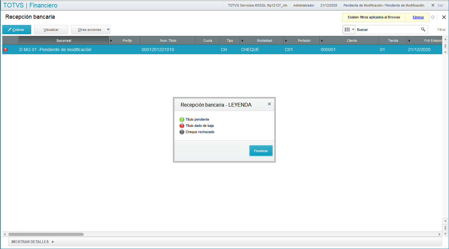Screen dimensions: 449x249
Task: Open Visualizar for the selected record
Action: (51, 30)
